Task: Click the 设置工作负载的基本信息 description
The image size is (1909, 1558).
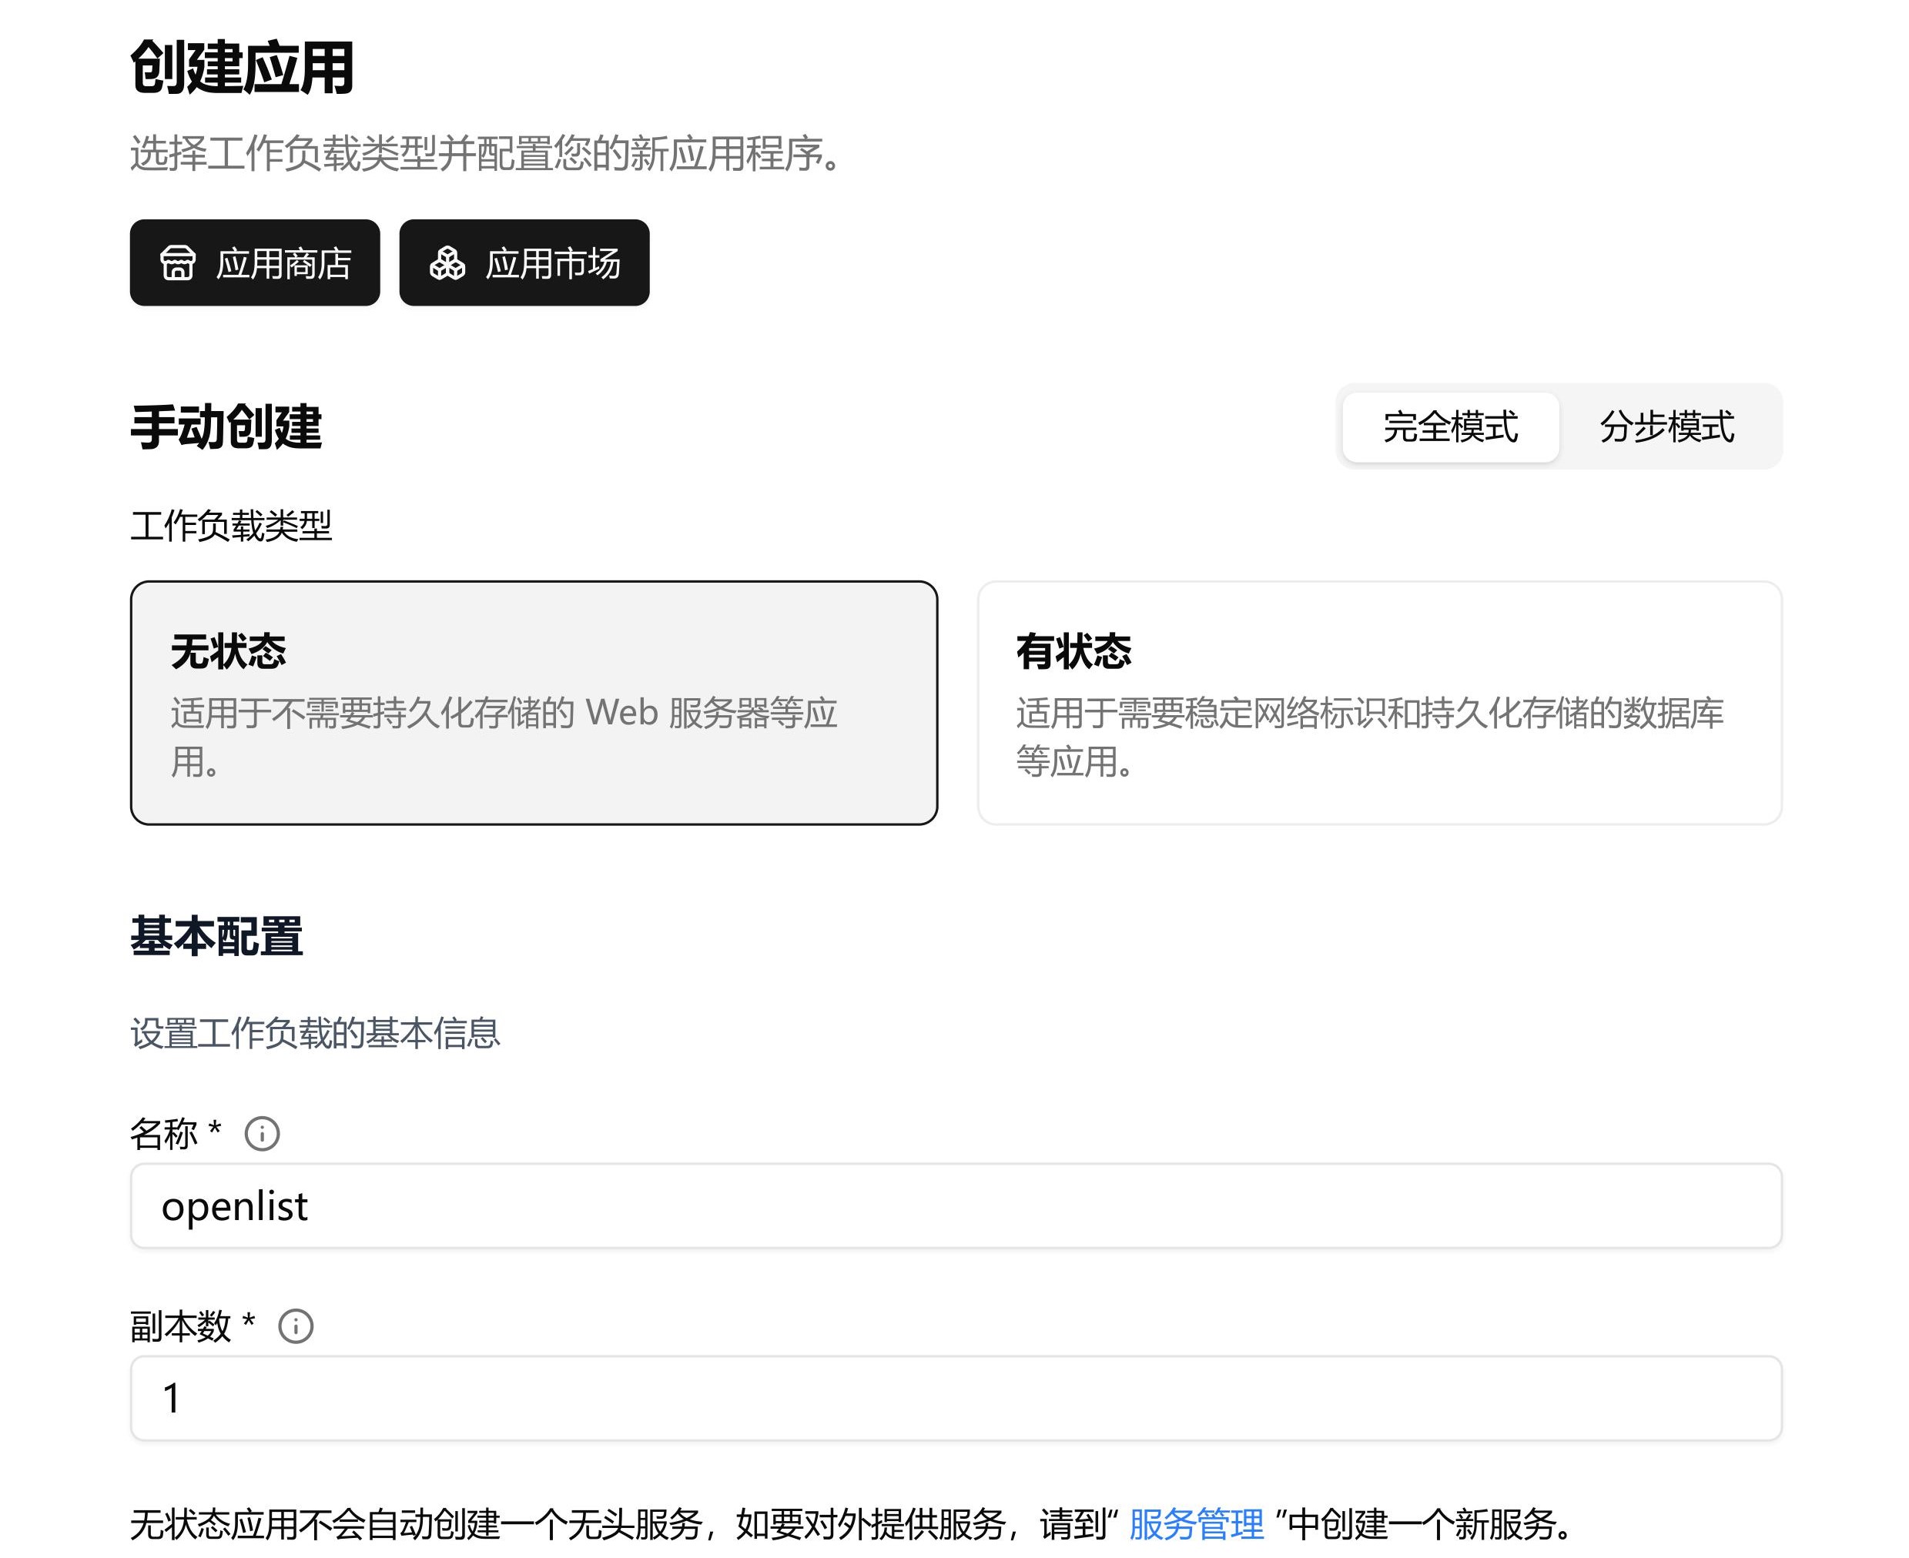Action: tap(315, 1033)
